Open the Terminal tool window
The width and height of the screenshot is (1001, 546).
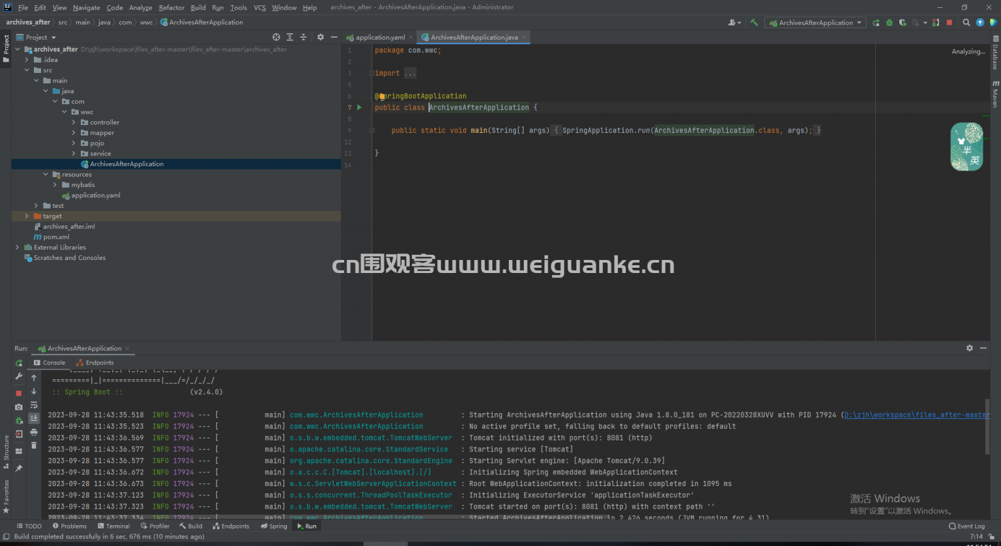[114, 526]
